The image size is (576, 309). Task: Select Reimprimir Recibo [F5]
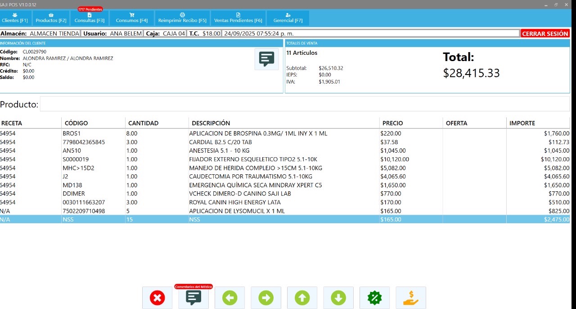182,18
